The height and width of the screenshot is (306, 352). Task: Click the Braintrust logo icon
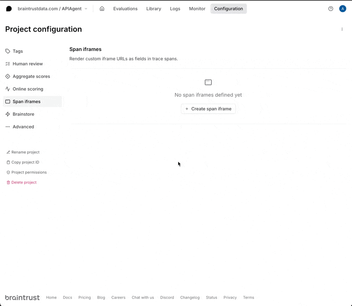[9, 9]
